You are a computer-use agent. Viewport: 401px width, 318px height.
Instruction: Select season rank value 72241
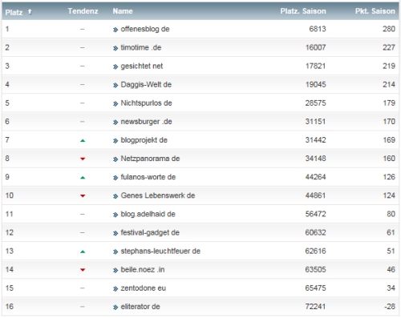tap(316, 307)
